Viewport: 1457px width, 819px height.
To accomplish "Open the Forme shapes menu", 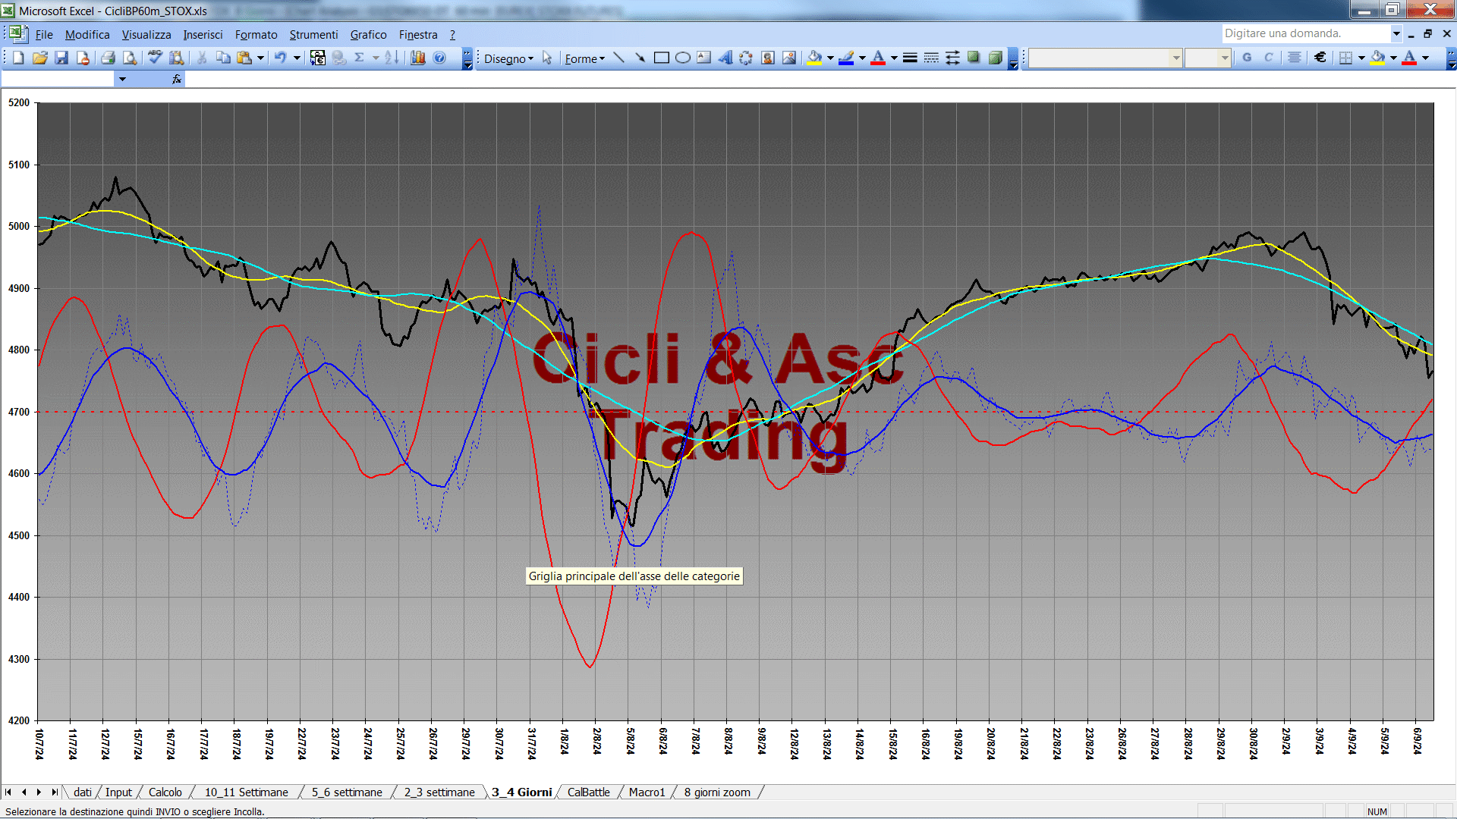I will pyautogui.click(x=584, y=58).
